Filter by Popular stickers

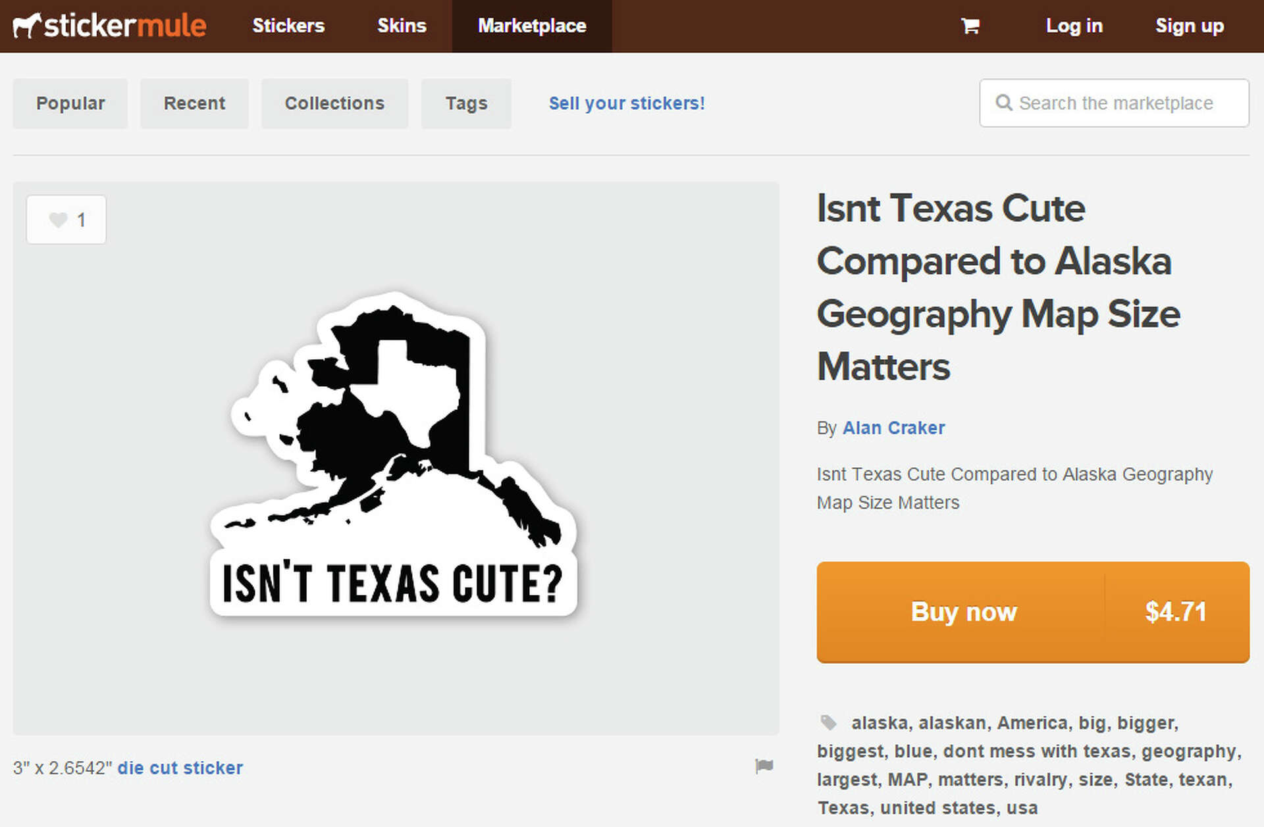(70, 103)
